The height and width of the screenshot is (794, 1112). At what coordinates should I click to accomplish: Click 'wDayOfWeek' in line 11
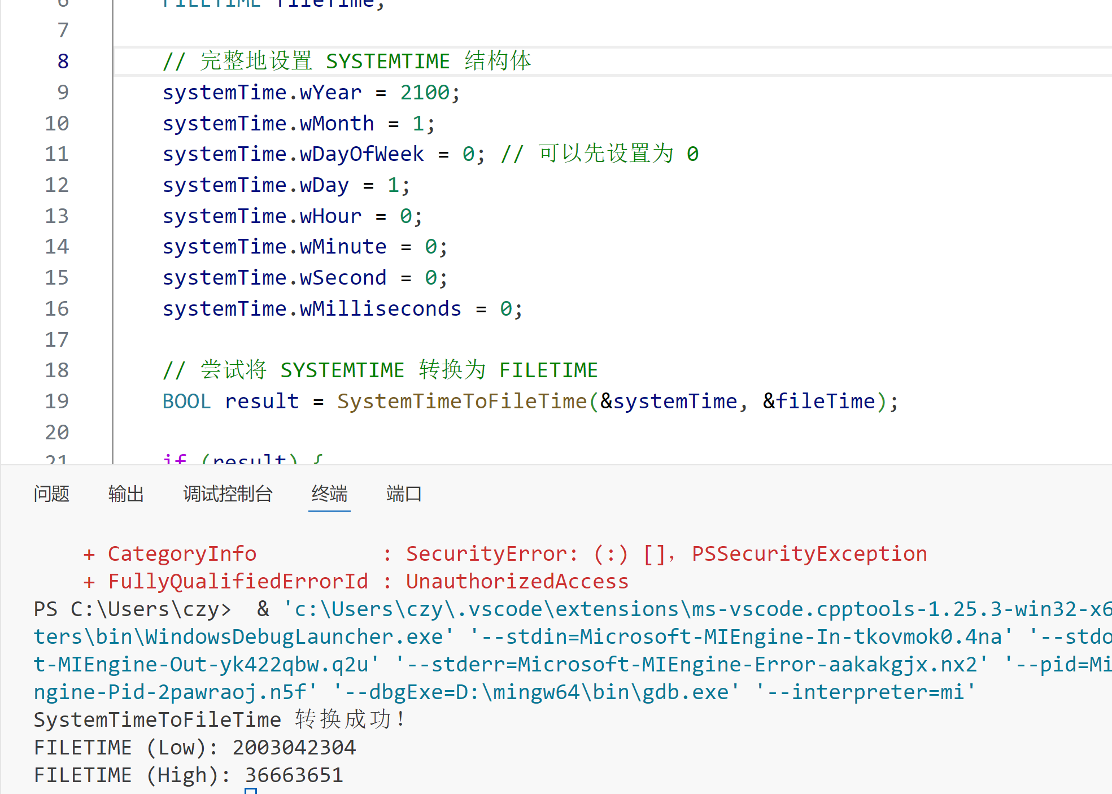pos(362,154)
